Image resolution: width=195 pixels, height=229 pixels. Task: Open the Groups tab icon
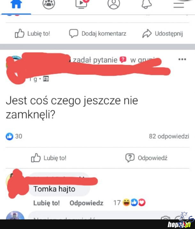click(x=49, y=4)
